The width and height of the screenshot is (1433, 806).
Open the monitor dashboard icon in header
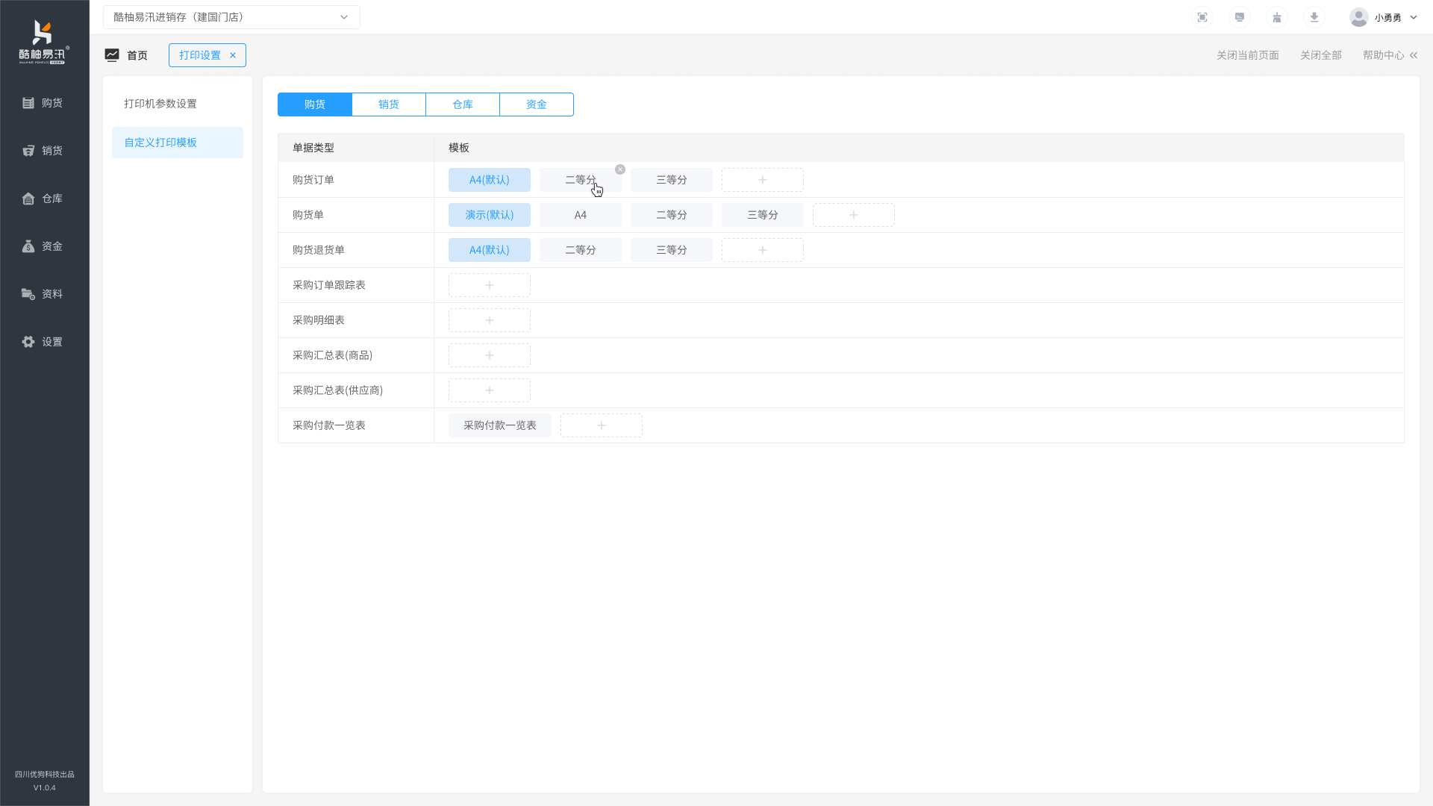(1240, 17)
